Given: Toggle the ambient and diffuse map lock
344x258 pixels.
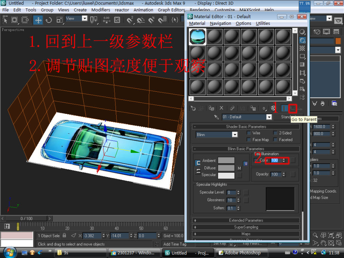Looking at the screenshot, I should (246, 164).
